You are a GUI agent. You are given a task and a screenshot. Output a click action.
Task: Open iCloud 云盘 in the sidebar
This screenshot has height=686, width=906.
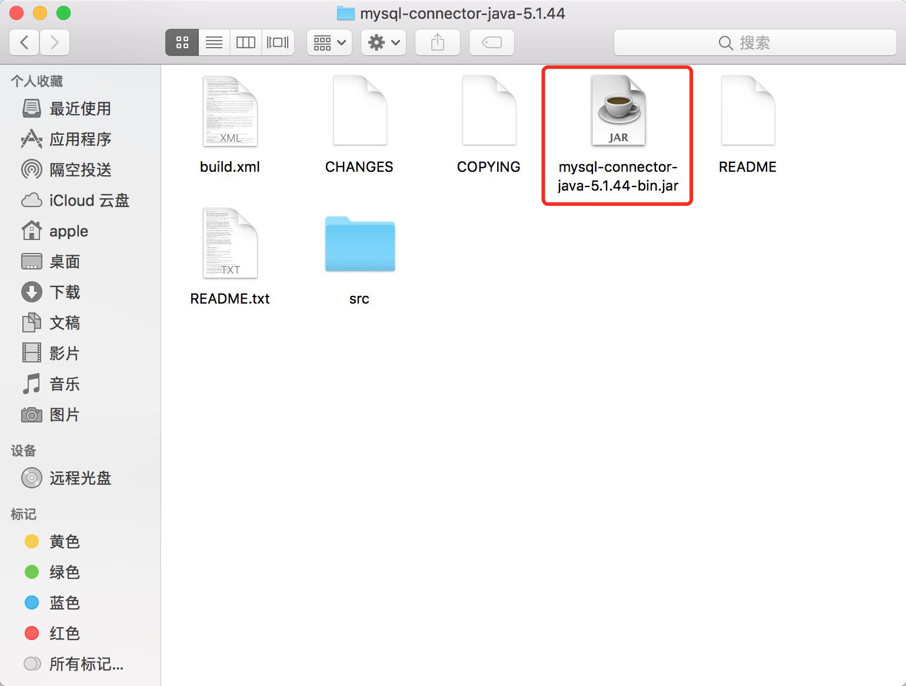(x=80, y=201)
